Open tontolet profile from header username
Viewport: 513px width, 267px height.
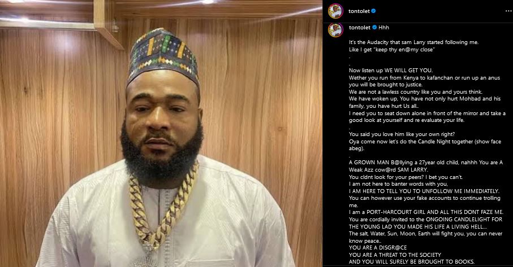(359, 11)
